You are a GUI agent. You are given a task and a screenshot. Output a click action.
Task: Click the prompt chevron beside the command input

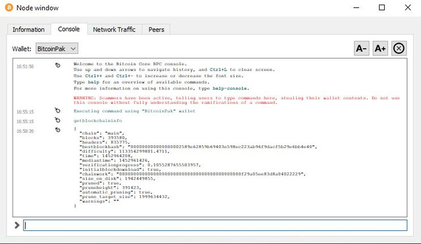[17, 225]
